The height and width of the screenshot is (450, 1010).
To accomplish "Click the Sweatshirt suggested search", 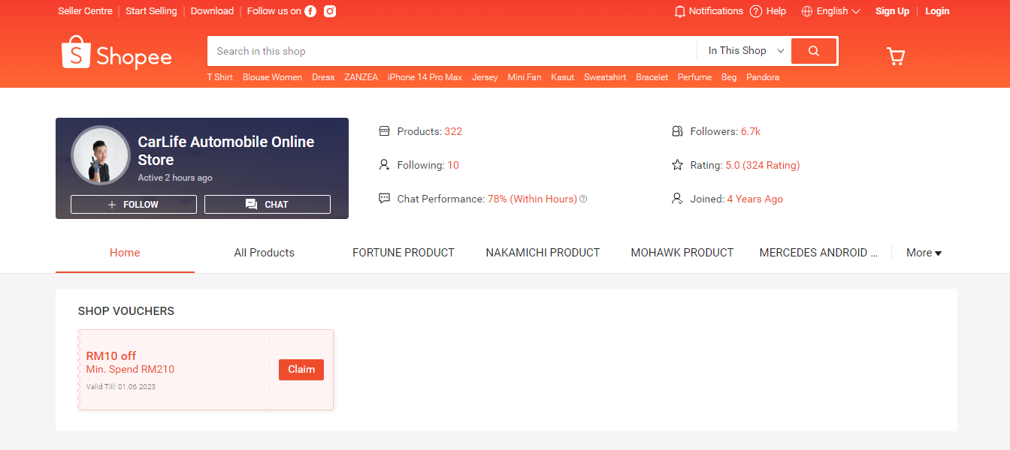I will [x=605, y=77].
